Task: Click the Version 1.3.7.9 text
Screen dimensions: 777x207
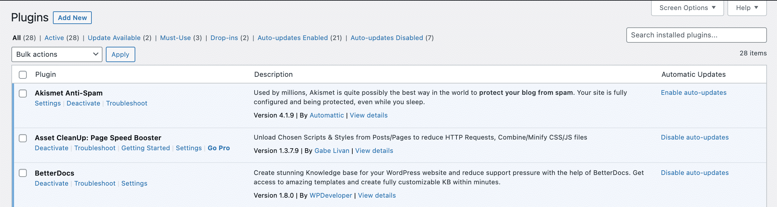Action: [276, 151]
